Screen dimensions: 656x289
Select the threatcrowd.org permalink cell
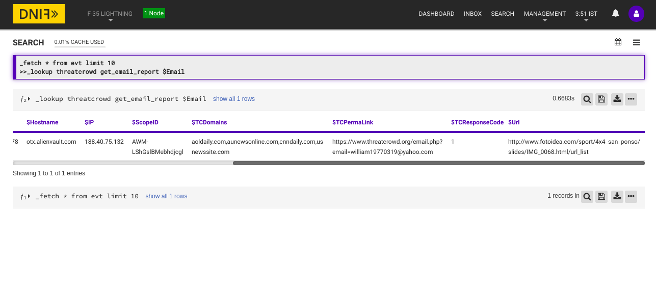(x=387, y=147)
